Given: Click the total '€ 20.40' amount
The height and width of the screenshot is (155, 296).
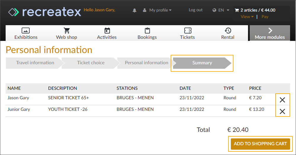Looking at the screenshot, I should [238, 130].
